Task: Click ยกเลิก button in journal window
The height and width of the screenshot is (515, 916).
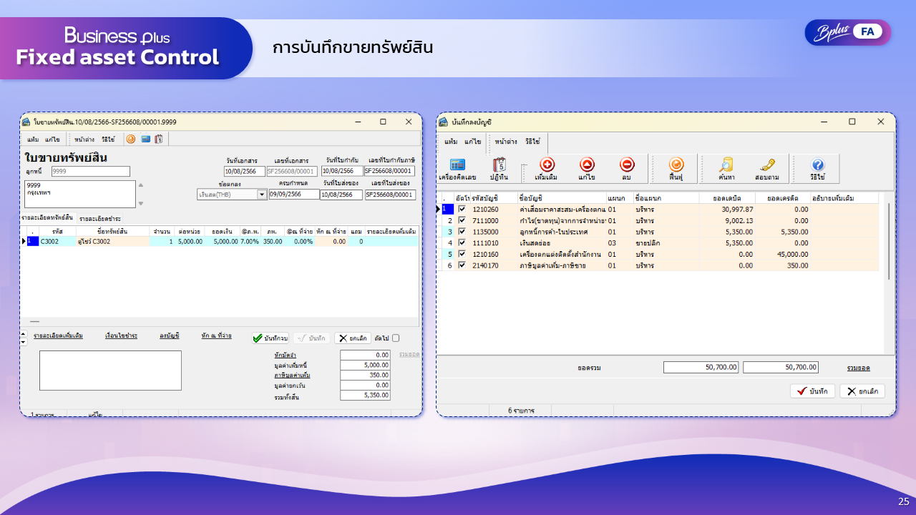Action: pos(862,391)
